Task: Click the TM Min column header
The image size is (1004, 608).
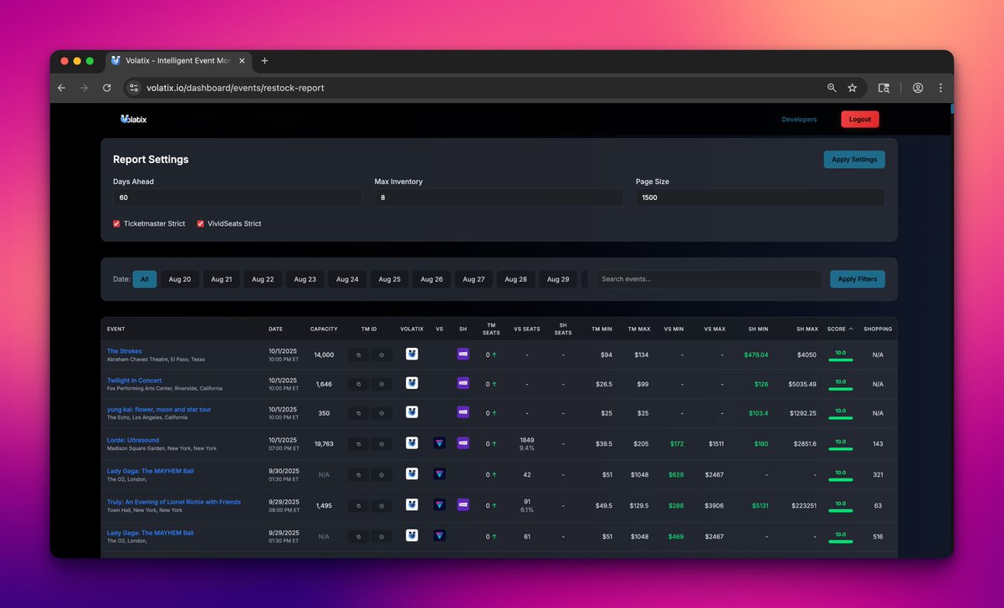Action: coord(601,329)
